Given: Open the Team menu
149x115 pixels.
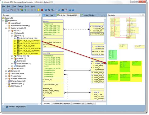Looking at the screenshot, I should coord(20,6).
